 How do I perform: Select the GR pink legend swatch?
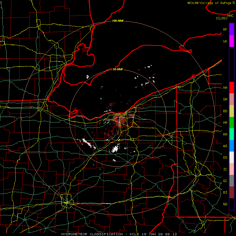[x=232, y=99]
